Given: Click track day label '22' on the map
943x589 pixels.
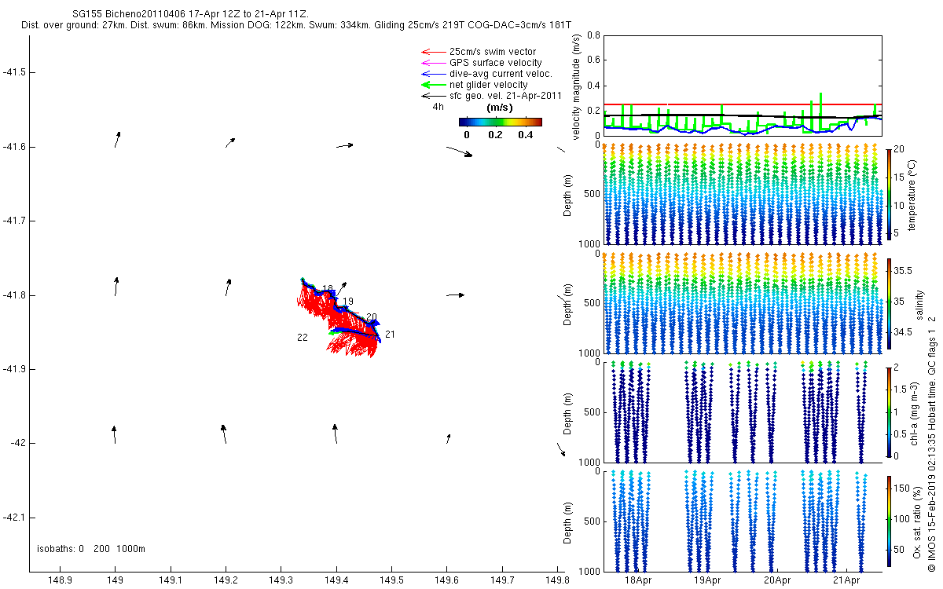Looking at the screenshot, I should pyautogui.click(x=303, y=337).
